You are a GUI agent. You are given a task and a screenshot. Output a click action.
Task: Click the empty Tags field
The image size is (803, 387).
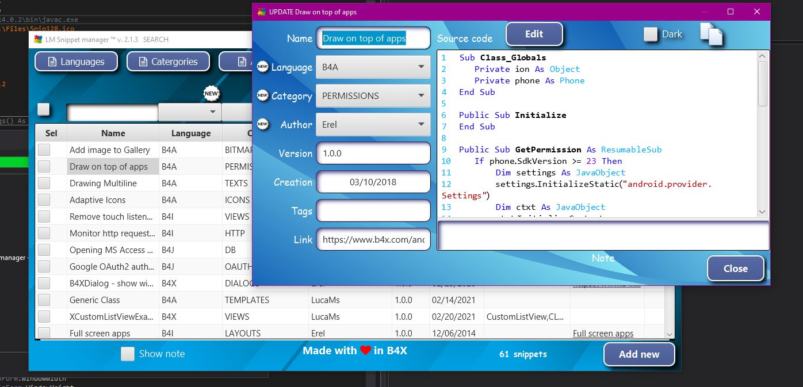click(373, 211)
